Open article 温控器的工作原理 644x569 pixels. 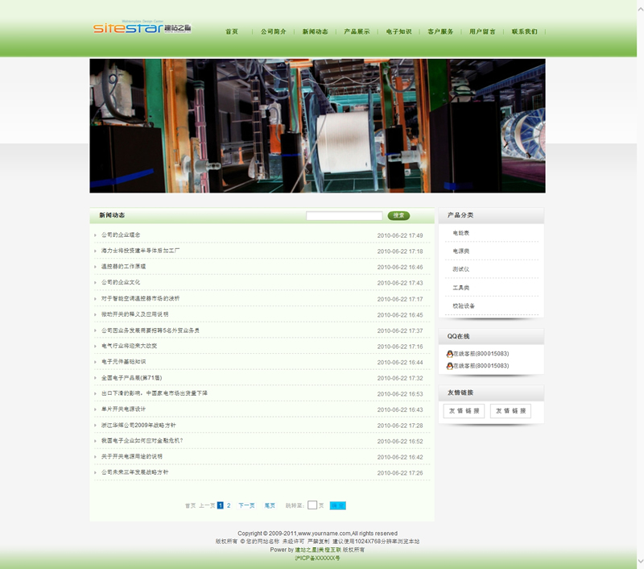pyautogui.click(x=123, y=267)
